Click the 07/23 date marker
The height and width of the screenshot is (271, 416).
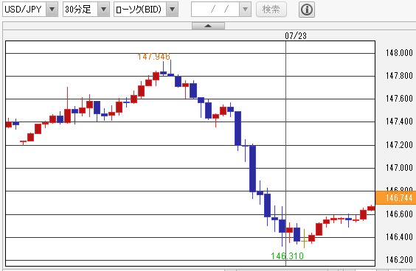(296, 36)
